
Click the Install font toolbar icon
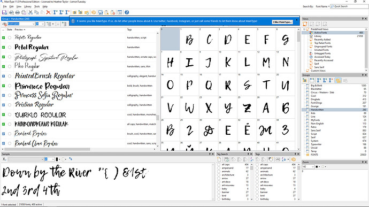coord(55,12)
